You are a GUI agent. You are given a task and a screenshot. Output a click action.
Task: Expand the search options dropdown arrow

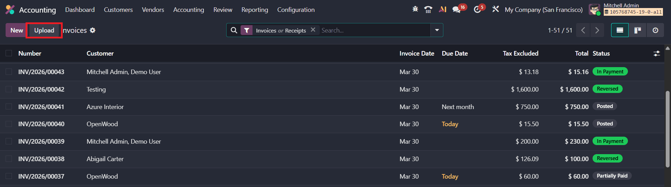click(437, 30)
